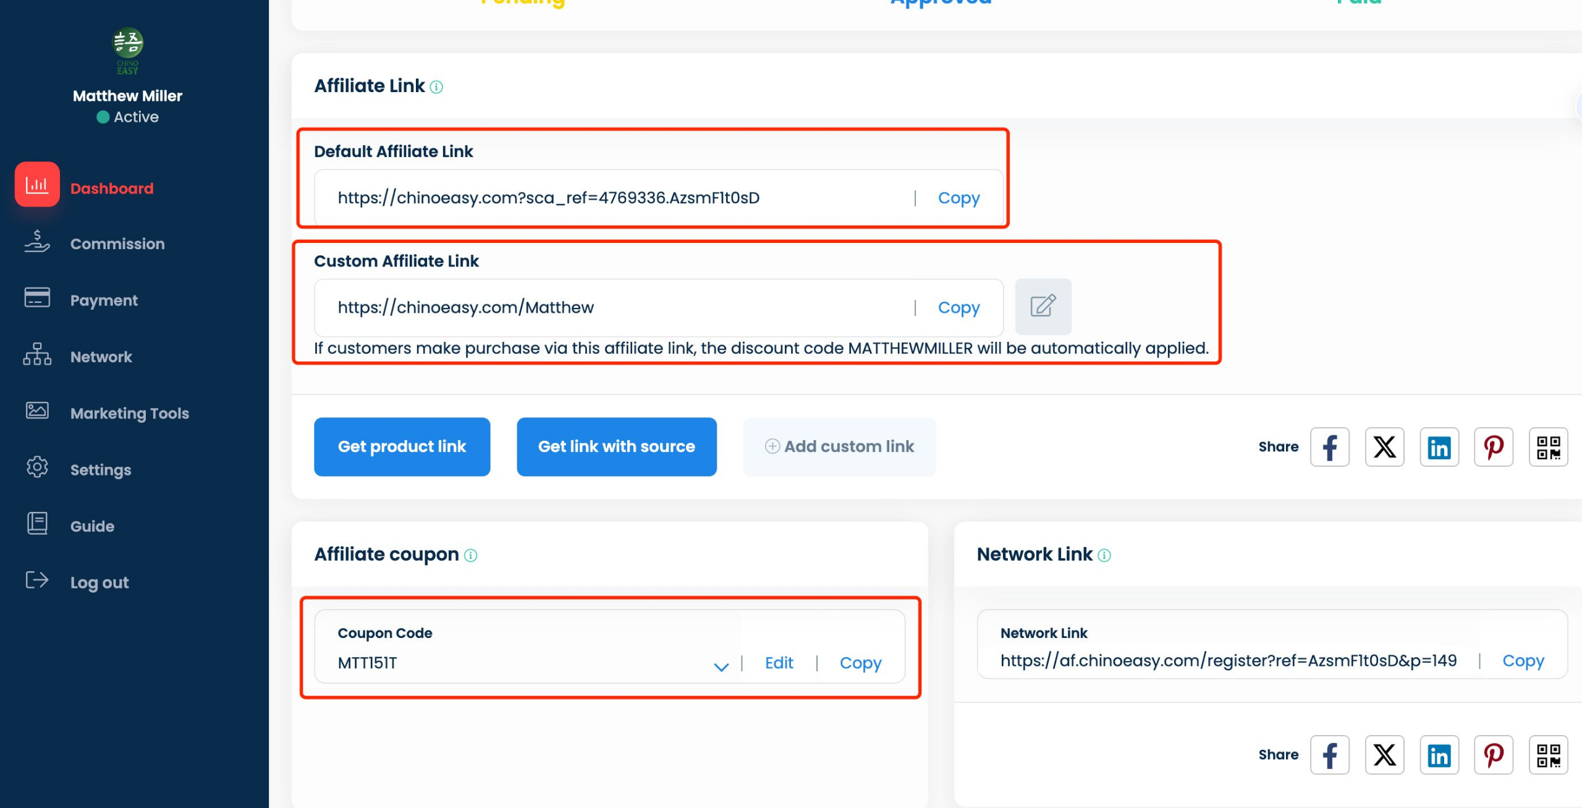Show the Network Link info tooltip icon
Screen dimensions: 1582x808
coord(1104,556)
